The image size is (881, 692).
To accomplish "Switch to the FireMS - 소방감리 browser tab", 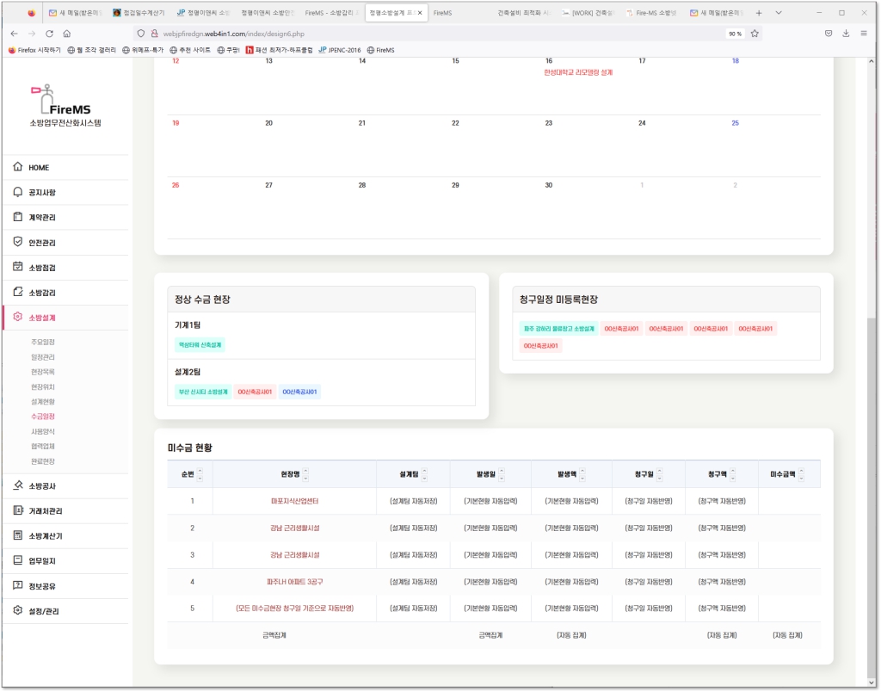I will [x=331, y=13].
